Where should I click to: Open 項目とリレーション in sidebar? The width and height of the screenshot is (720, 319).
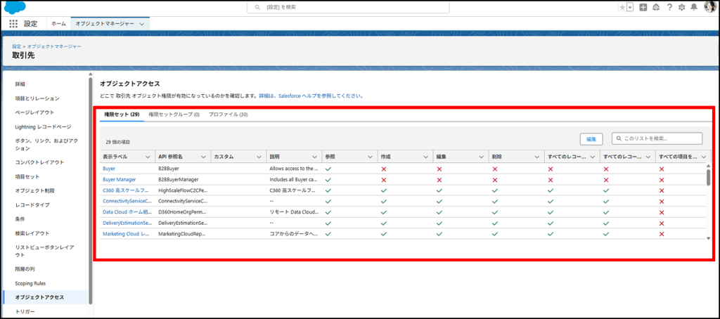click(x=37, y=98)
